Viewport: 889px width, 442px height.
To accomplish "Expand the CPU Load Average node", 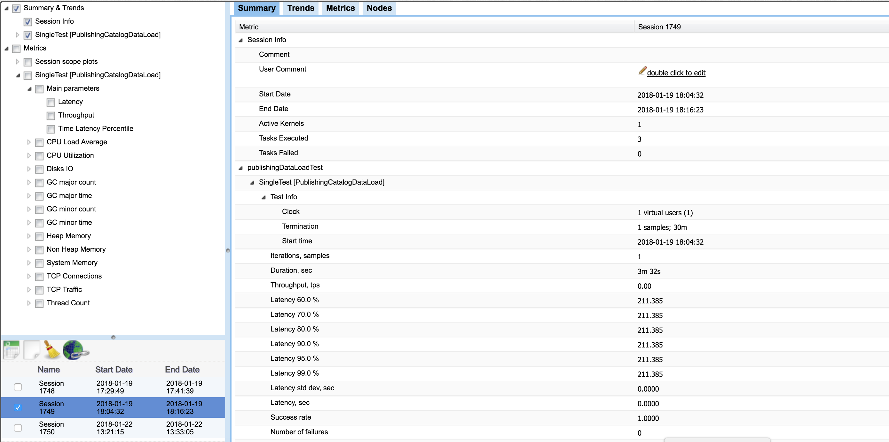I will [29, 142].
